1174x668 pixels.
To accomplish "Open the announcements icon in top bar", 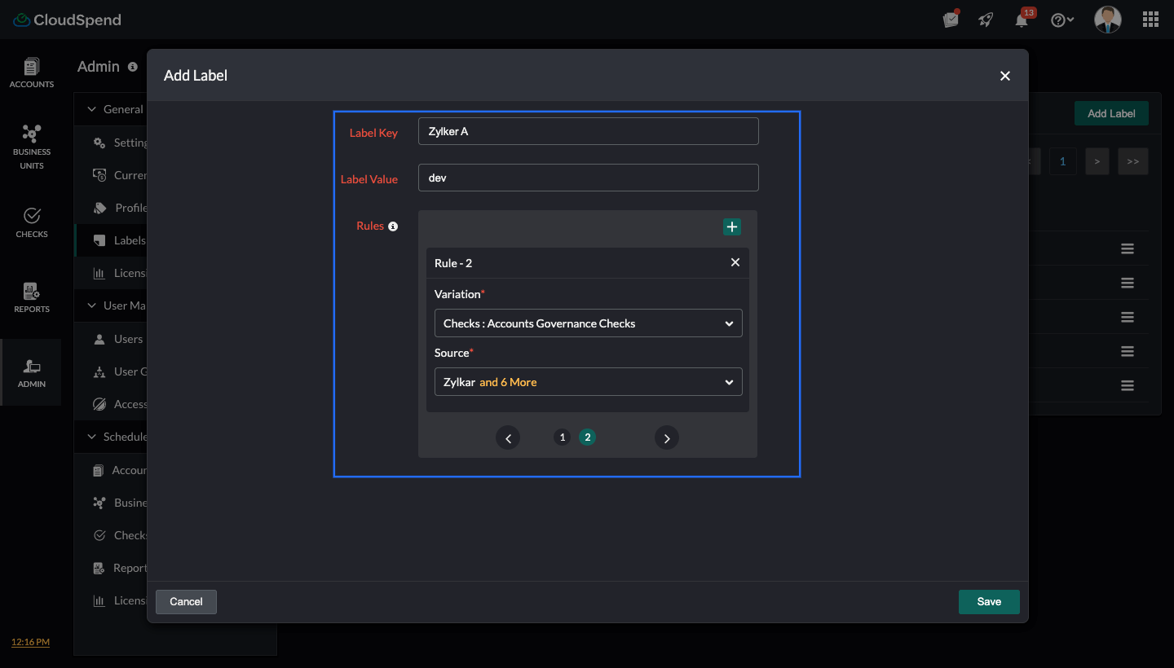I will click(951, 20).
